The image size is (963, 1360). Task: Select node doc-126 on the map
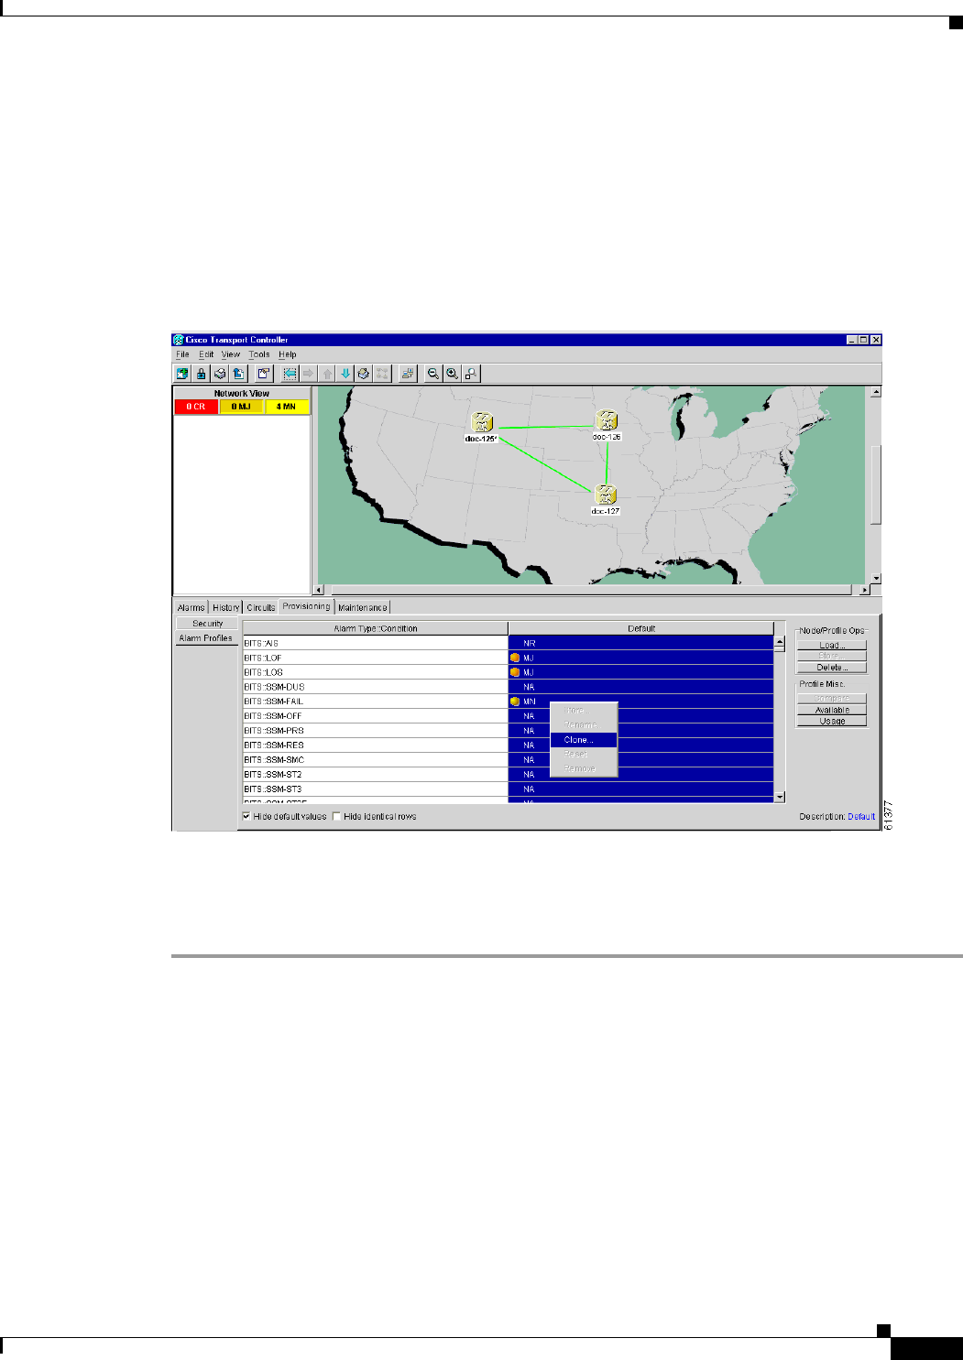(x=606, y=420)
